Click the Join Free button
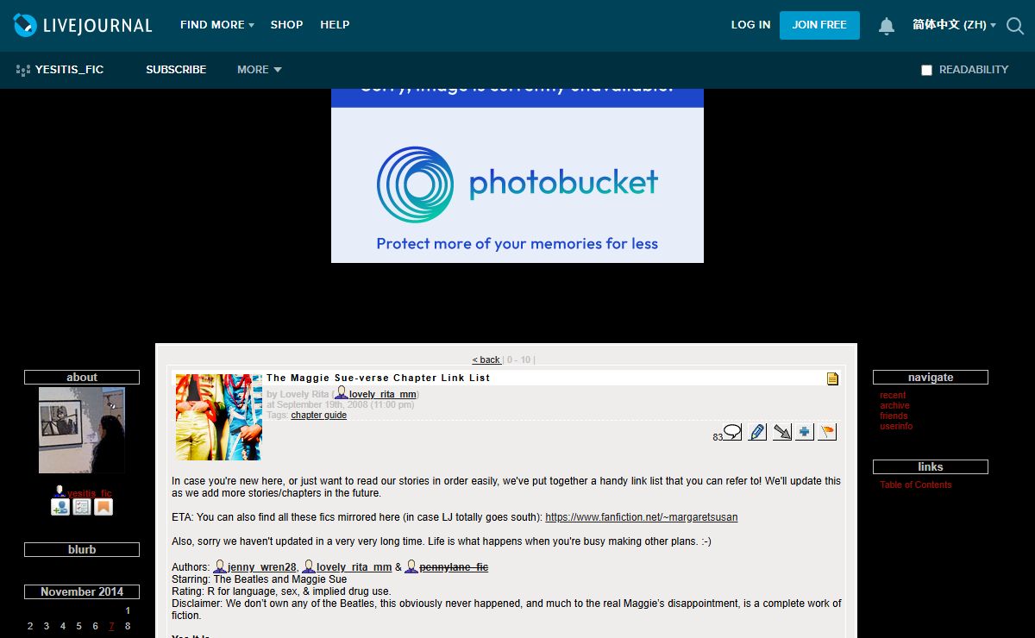The height and width of the screenshot is (638, 1035). click(819, 25)
